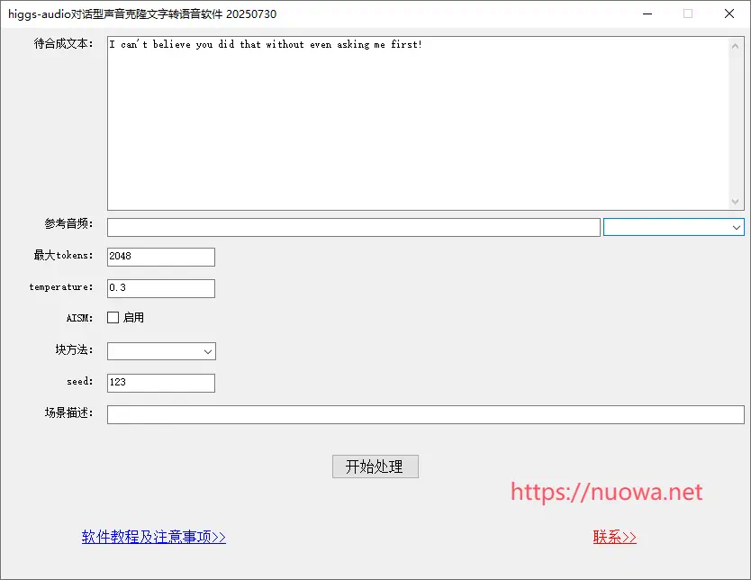Click the text area vertical scrollbar track
This screenshot has width=751, height=580.
pos(736,123)
